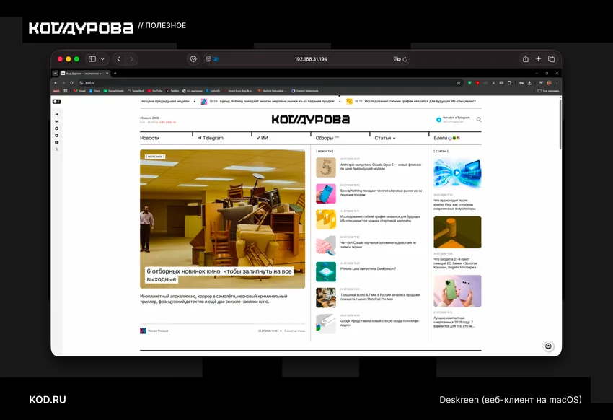Open the Telegram menu item
Screen dimensions: 613x420
point(211,138)
